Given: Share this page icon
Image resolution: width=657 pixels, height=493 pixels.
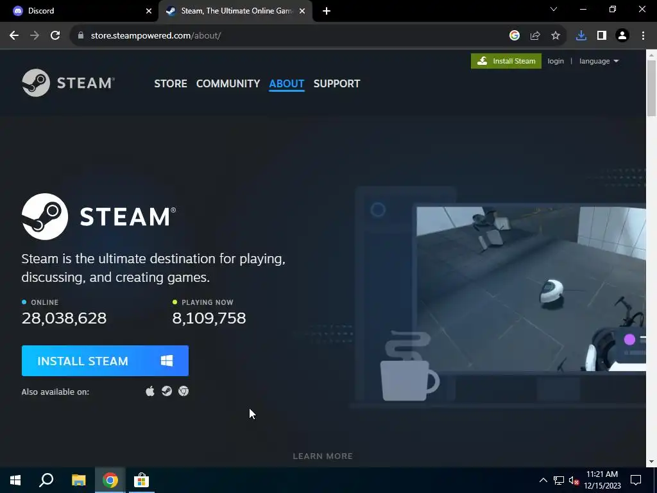Looking at the screenshot, I should point(535,36).
